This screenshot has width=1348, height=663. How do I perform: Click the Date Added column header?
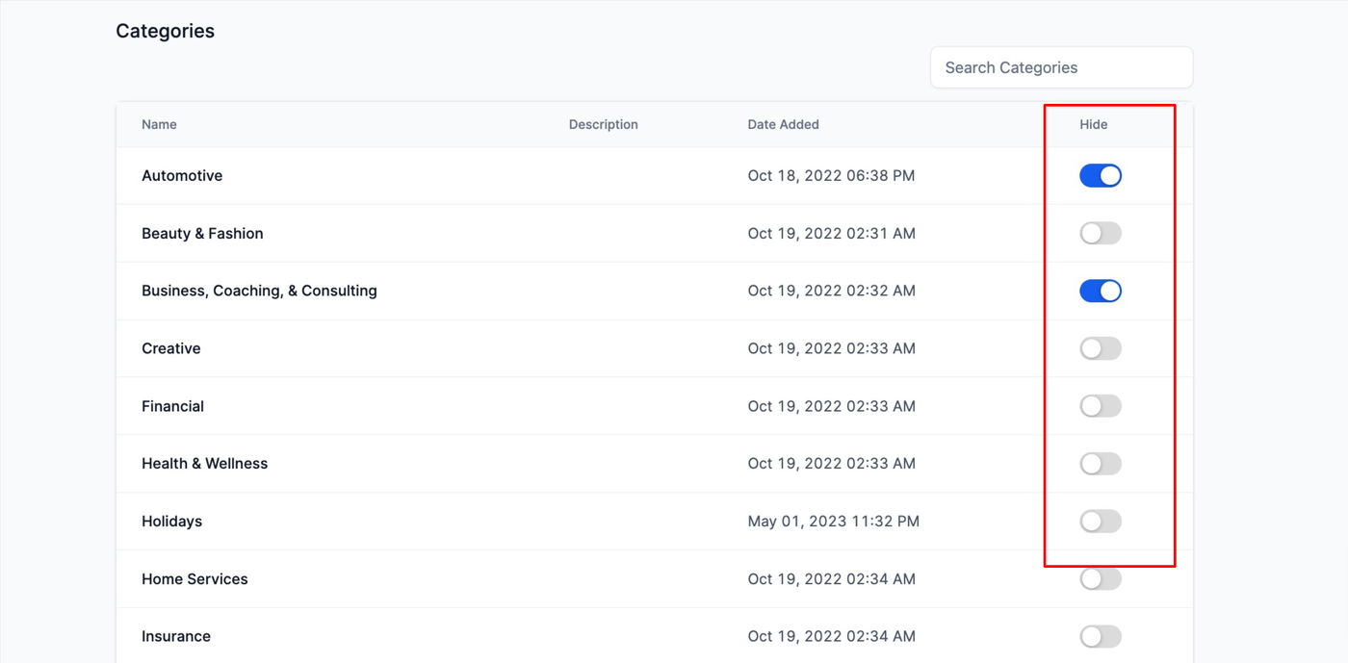coord(783,124)
